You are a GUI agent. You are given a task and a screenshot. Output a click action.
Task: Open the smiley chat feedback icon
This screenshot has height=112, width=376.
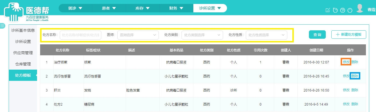click(335, 10)
